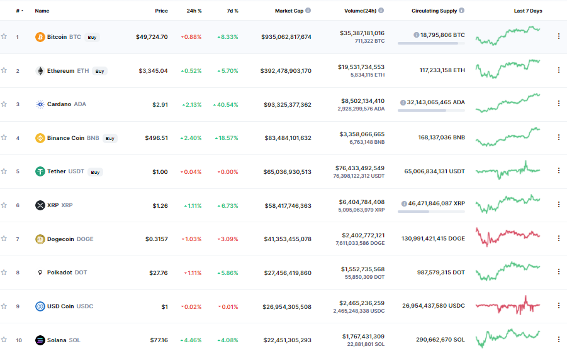Click the Bitcoin logo icon
Image resolution: width=567 pixels, height=356 pixels.
[x=40, y=37]
